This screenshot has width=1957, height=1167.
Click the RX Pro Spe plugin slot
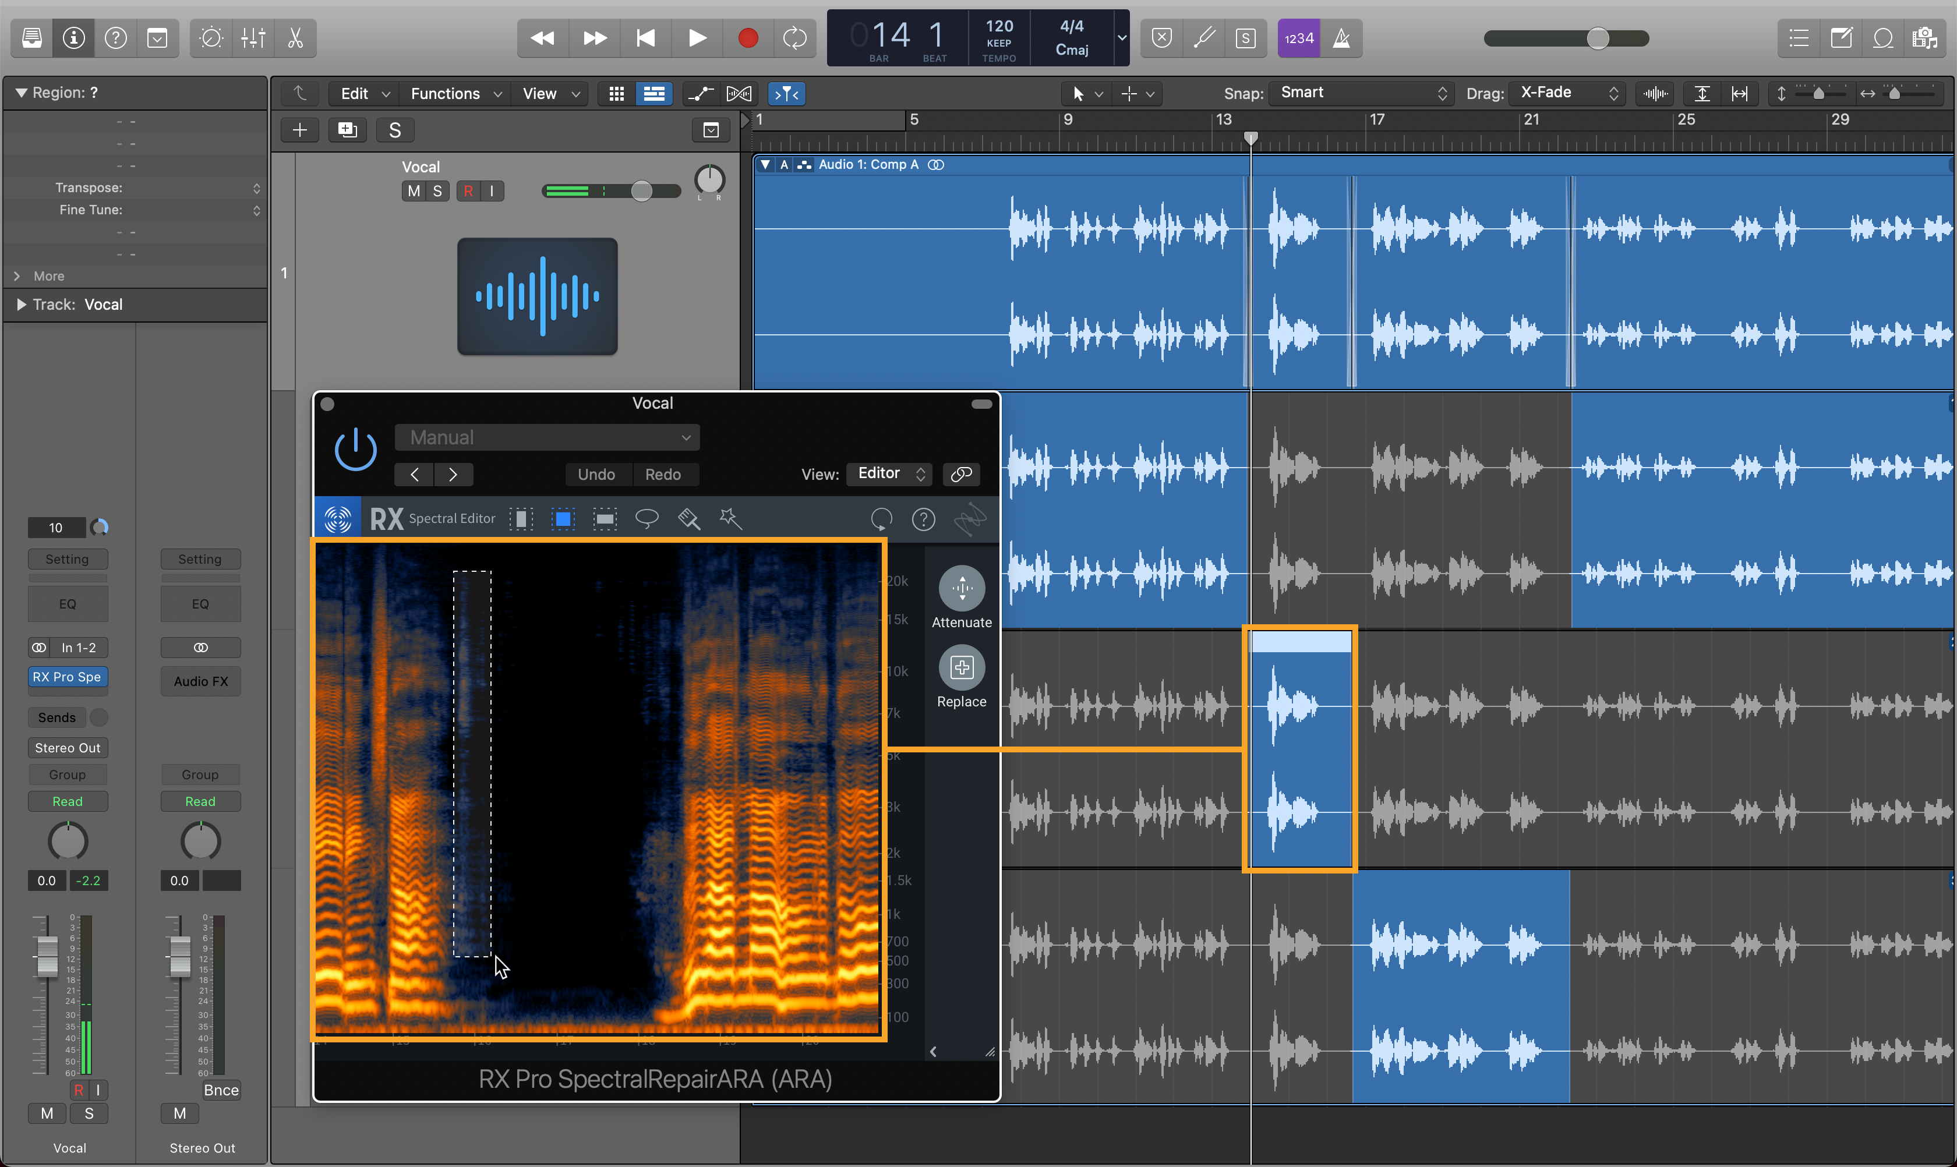click(68, 676)
